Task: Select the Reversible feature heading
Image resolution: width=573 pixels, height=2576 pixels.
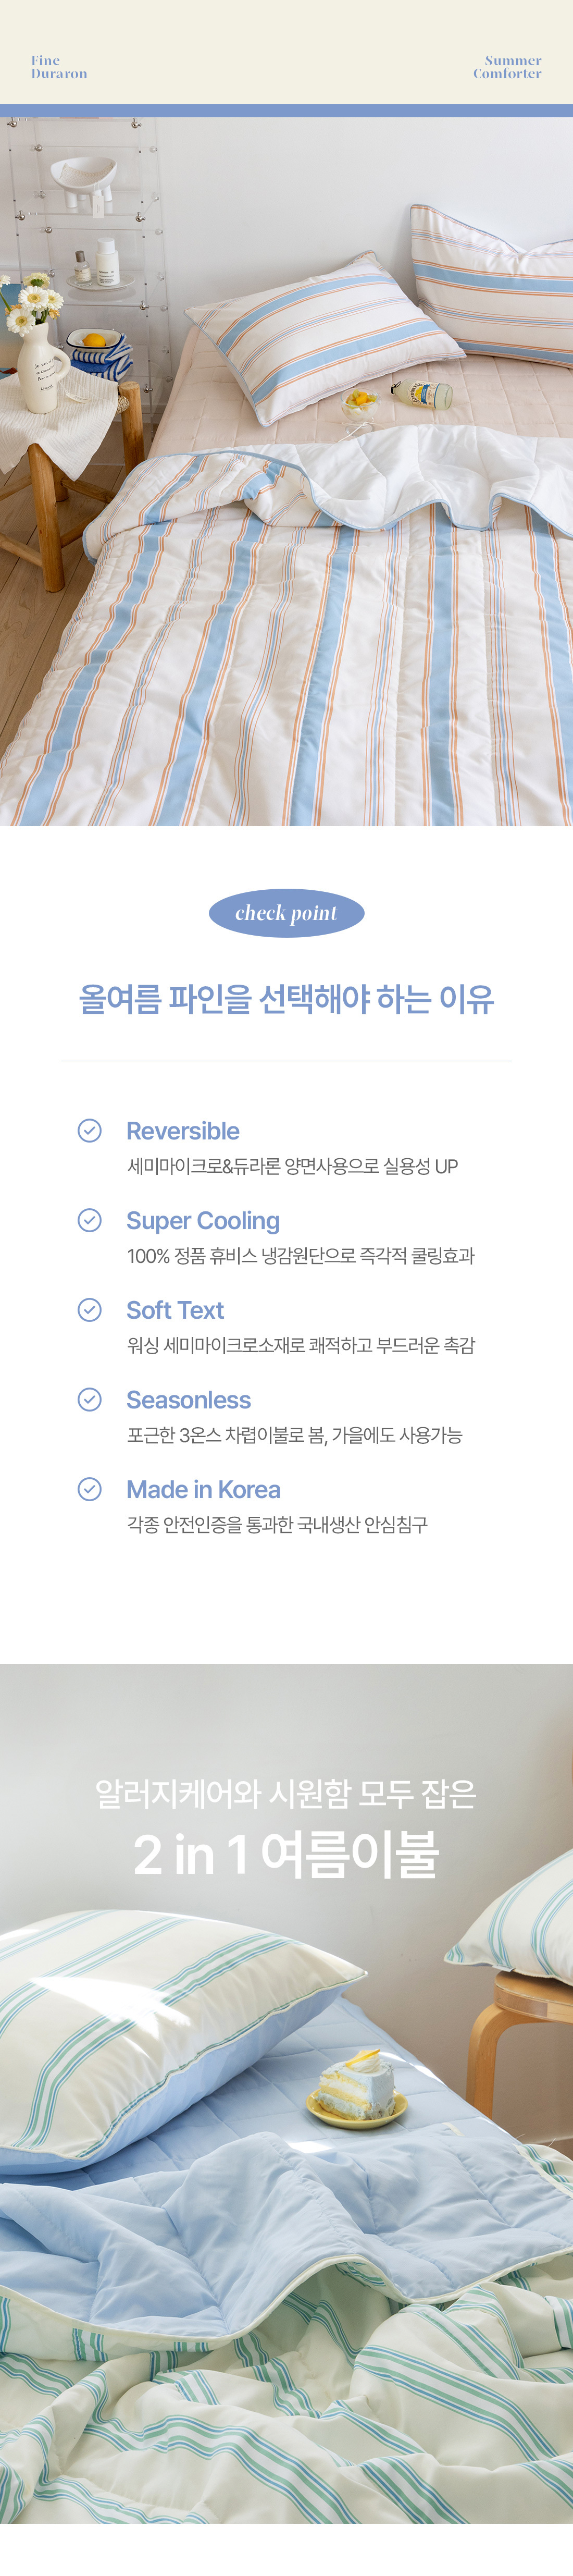Action: pos(183,1131)
